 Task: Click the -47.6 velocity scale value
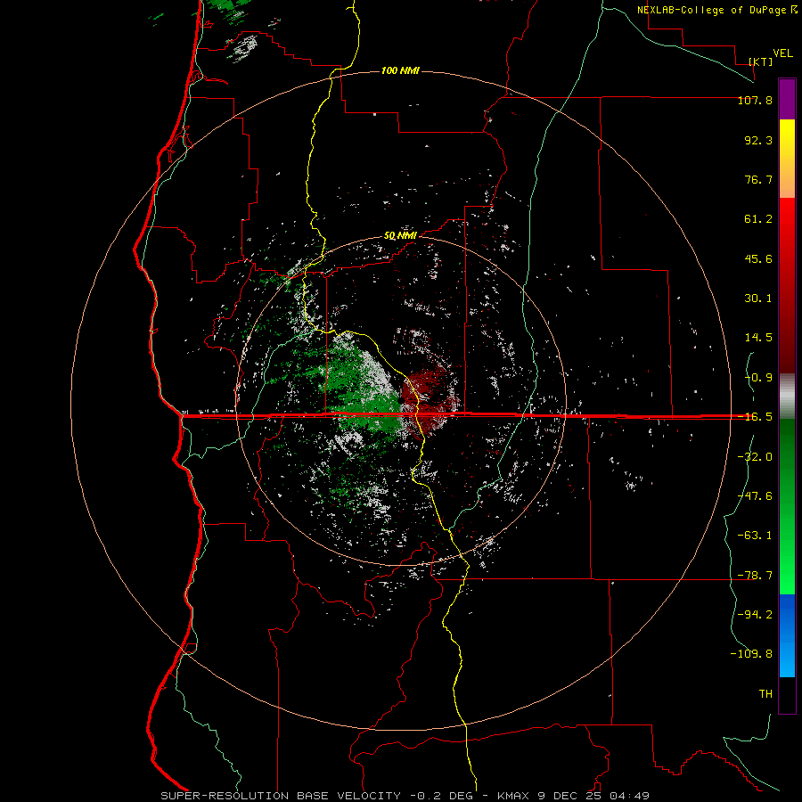(x=755, y=496)
